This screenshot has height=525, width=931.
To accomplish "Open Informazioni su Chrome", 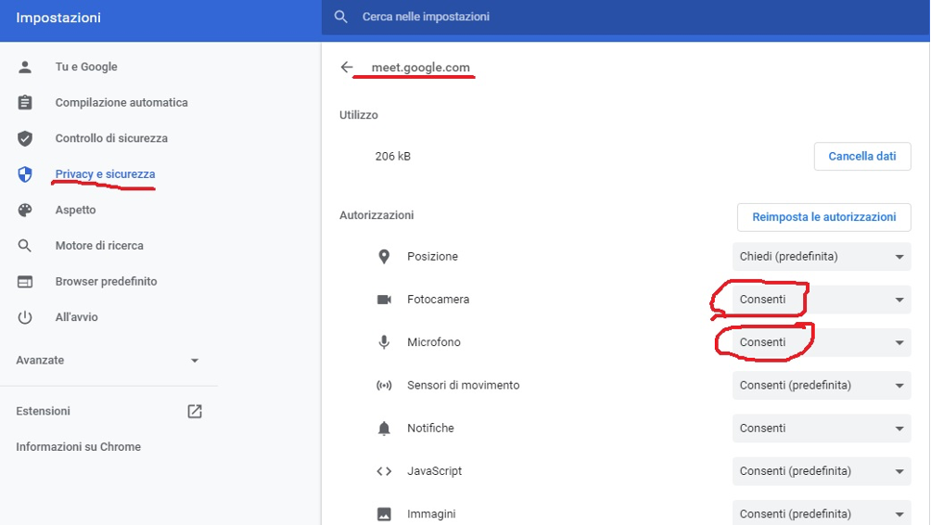I will tap(79, 446).
